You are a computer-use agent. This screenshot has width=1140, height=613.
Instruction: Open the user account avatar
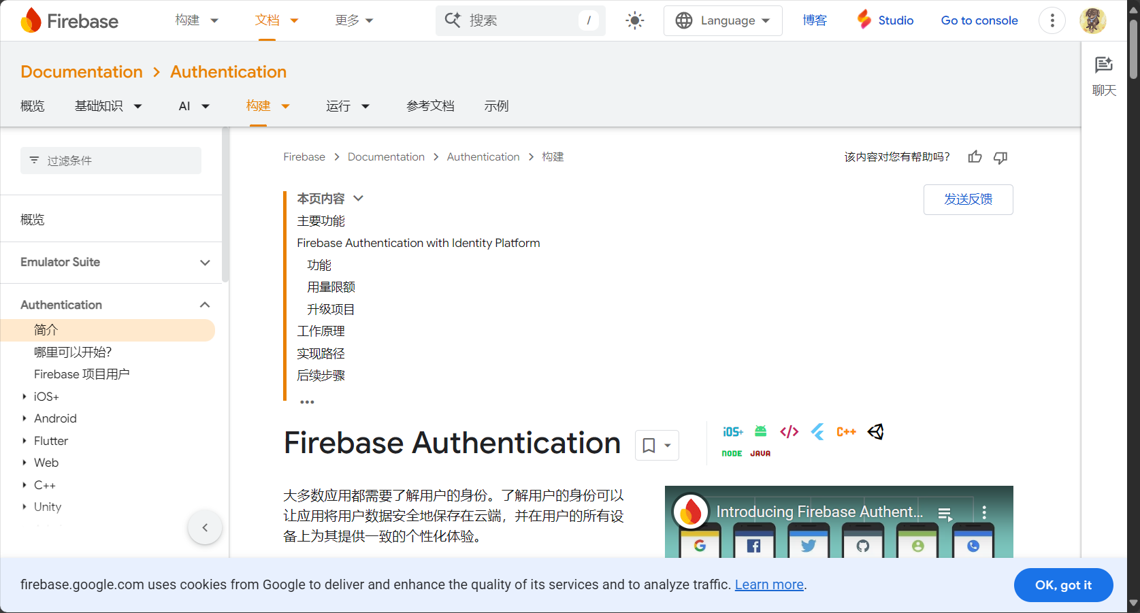tap(1093, 20)
